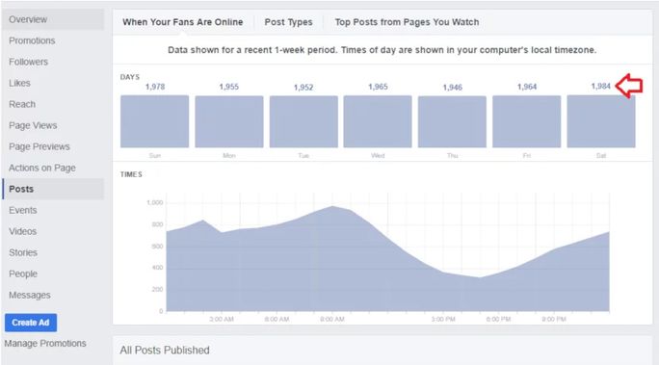This screenshot has width=659, height=365.
Task: Click the 9:00 PM time axis label
Action: (554, 319)
